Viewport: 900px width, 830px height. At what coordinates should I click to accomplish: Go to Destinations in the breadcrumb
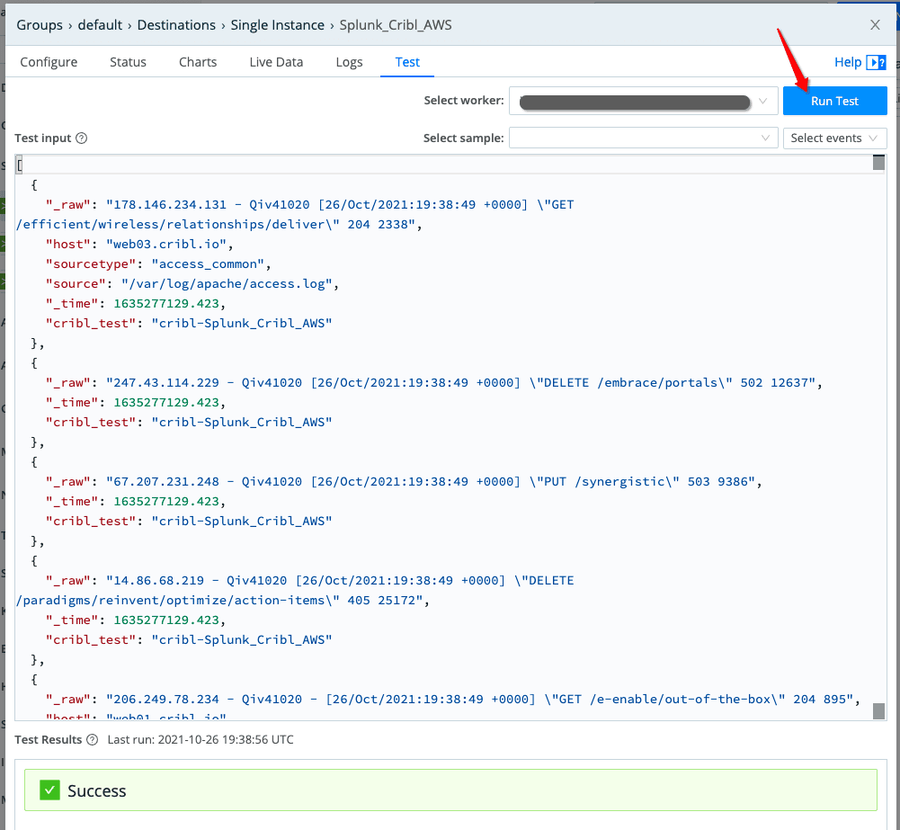tap(177, 25)
